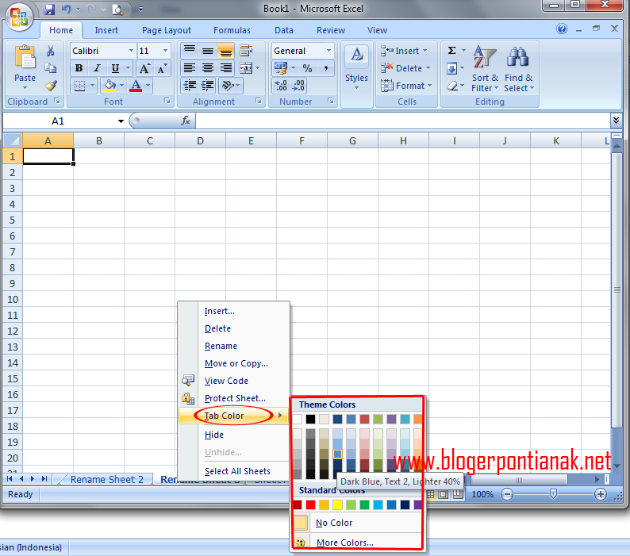Save workbook via Quick Access floppy icon
The width and height of the screenshot is (630, 556).
coord(49,9)
